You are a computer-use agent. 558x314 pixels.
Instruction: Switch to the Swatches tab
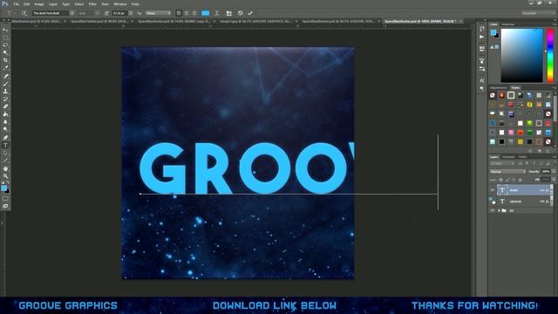tap(507, 24)
